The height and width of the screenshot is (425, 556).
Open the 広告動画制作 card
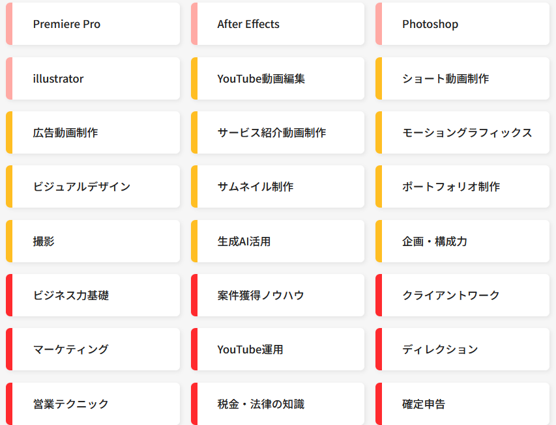[93, 133]
